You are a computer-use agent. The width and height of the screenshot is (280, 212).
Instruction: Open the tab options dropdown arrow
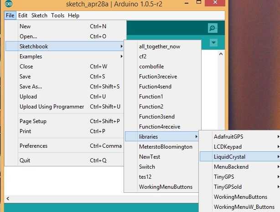213,42
